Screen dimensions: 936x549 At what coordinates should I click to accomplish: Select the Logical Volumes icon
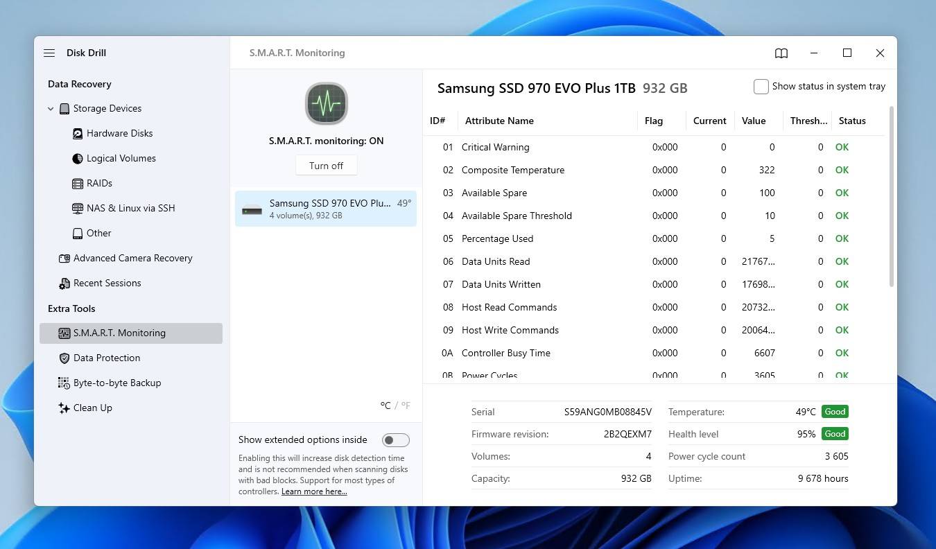click(78, 158)
